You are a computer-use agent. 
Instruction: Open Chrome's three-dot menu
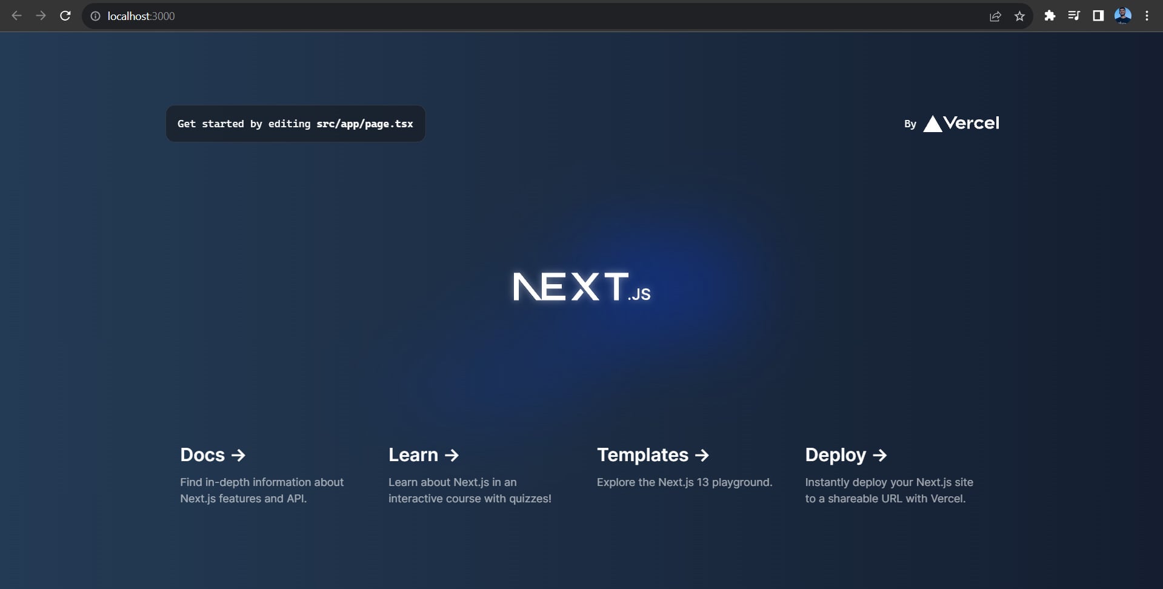click(x=1147, y=16)
